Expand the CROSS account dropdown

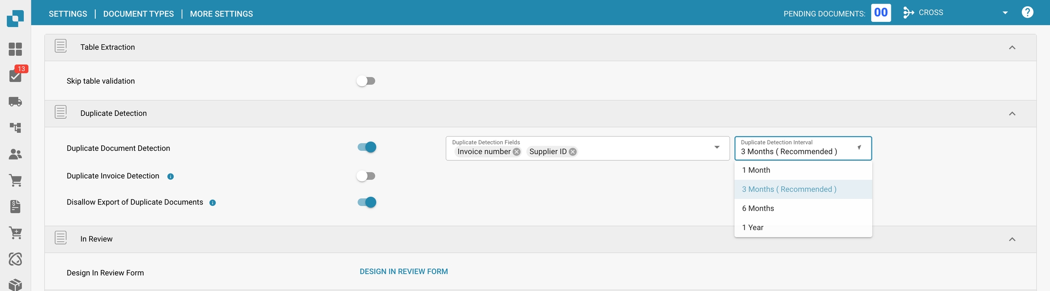1005,13
